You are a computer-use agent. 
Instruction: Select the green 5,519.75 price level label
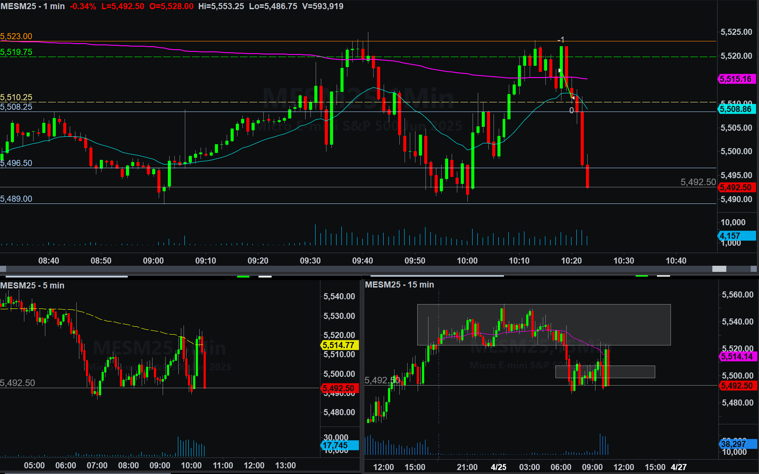tap(16, 52)
